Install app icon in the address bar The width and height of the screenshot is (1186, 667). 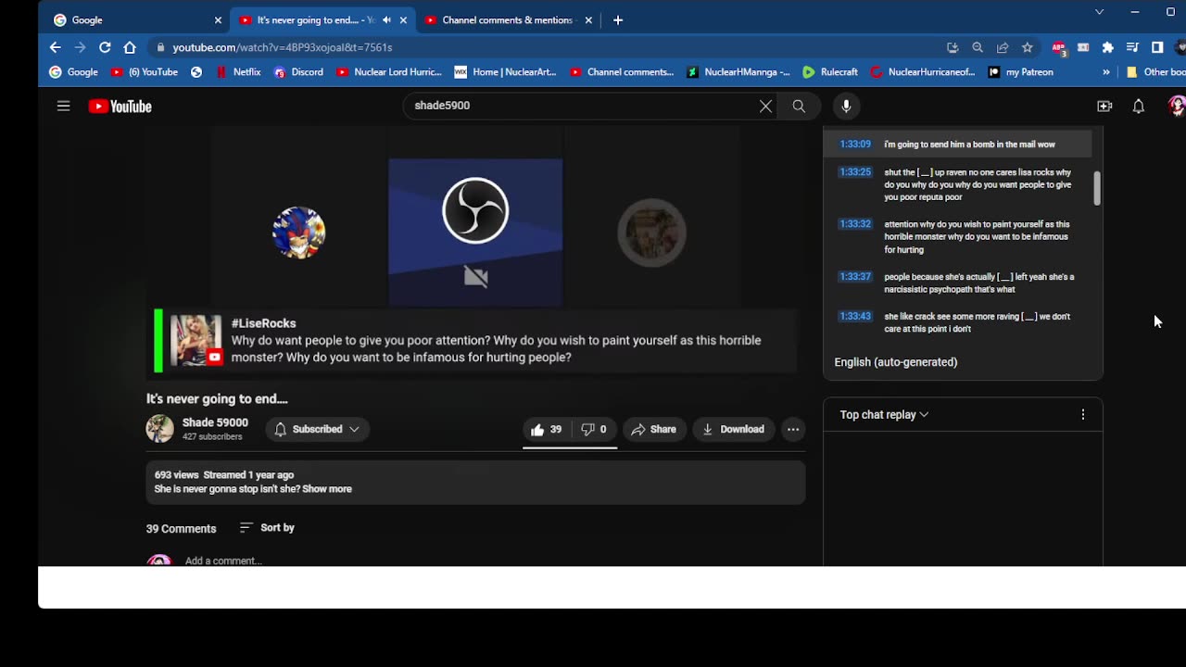(x=953, y=47)
